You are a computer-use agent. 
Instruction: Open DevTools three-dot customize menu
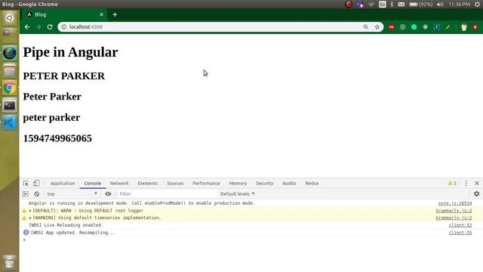pos(466,183)
